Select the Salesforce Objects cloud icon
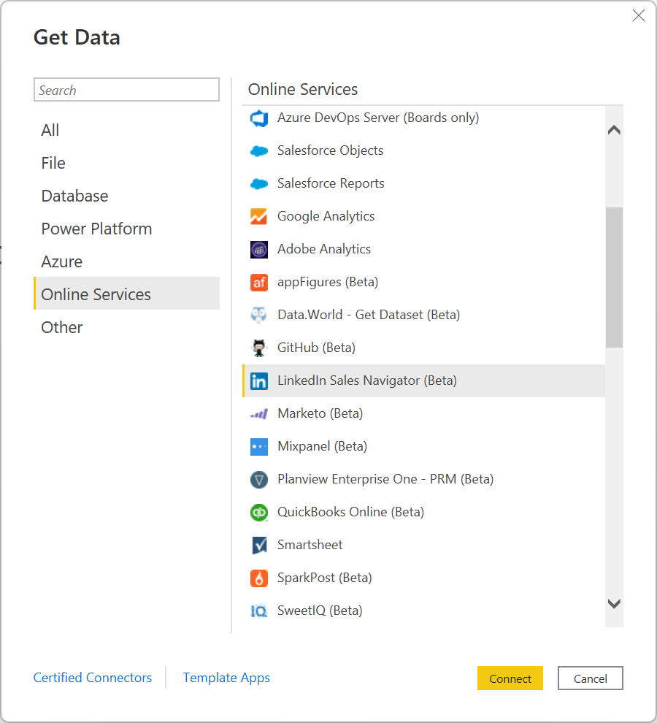Screen dimensions: 657x723 (x=259, y=151)
